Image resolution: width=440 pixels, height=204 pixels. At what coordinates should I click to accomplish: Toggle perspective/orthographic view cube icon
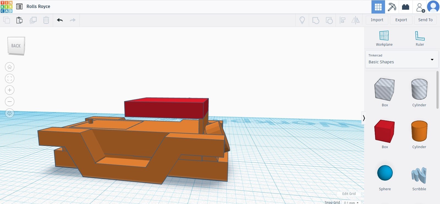coord(10,113)
